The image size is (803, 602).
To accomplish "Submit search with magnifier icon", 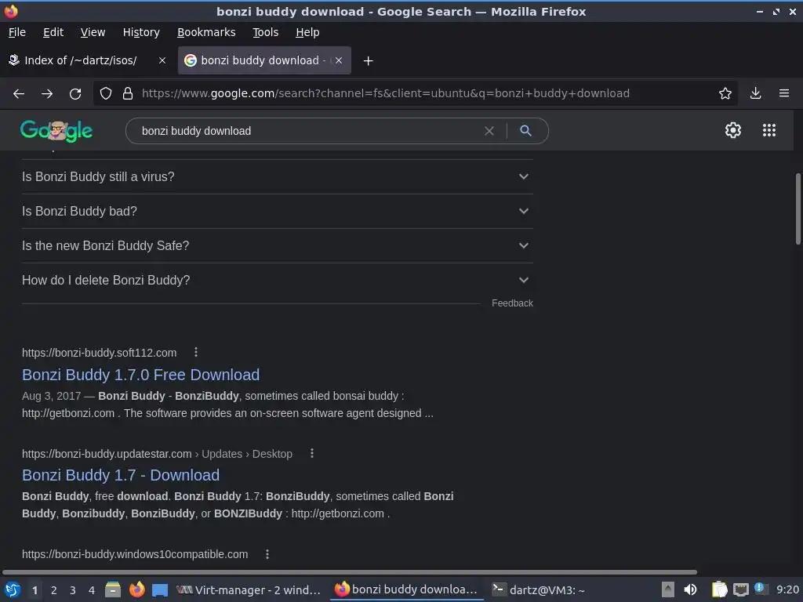I will click(525, 131).
